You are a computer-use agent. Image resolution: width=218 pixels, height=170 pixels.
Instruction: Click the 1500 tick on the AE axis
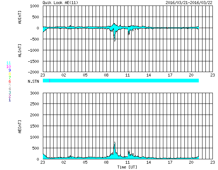(x=34, y=126)
